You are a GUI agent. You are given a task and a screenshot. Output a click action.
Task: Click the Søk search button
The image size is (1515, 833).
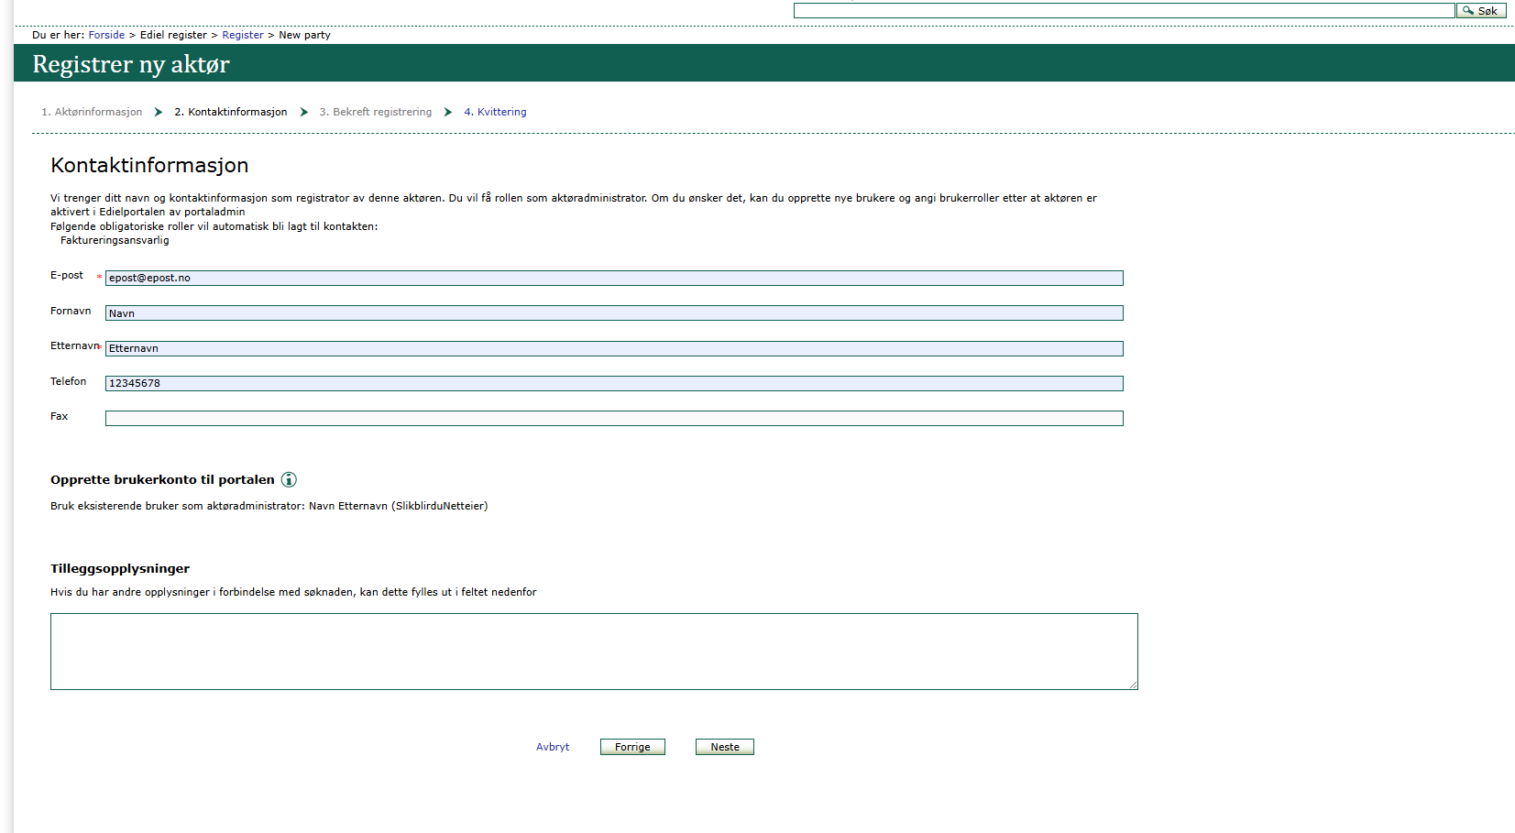click(1481, 10)
